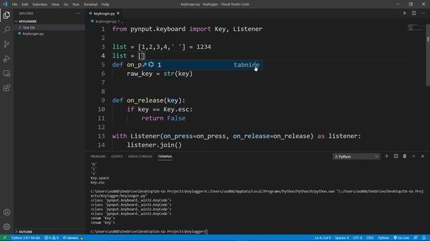Screen dimensions: 430x241
Task: Run Python file with play icon
Action: [404, 13]
